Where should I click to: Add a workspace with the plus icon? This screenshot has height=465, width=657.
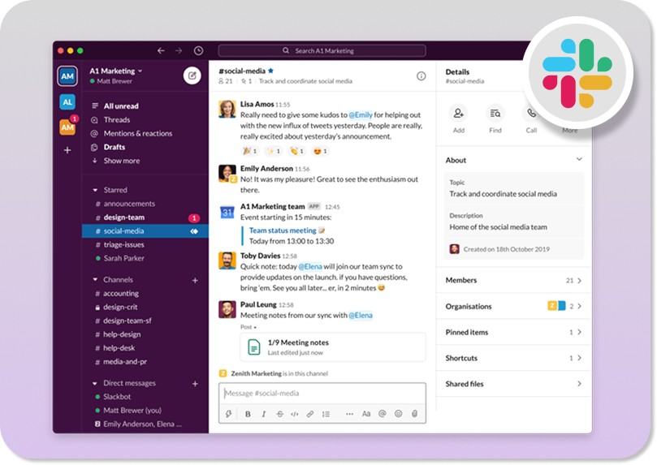pyautogui.click(x=67, y=150)
